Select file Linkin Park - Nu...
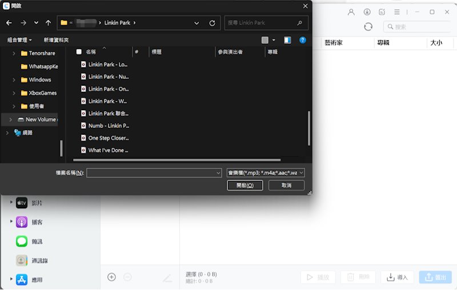Viewport: 457px width, 290px height. pyautogui.click(x=105, y=76)
